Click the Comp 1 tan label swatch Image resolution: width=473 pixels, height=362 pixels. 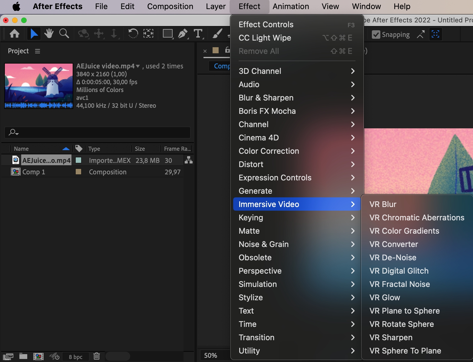click(x=78, y=172)
